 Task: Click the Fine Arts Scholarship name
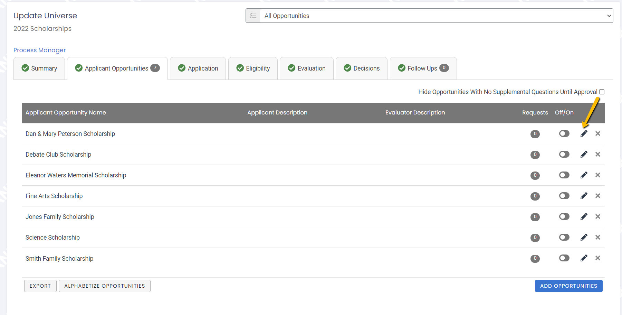pyautogui.click(x=54, y=196)
